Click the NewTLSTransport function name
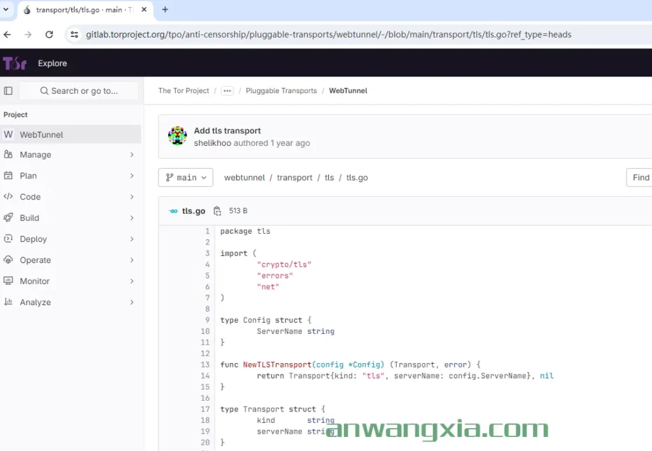The image size is (652, 451). (278, 365)
